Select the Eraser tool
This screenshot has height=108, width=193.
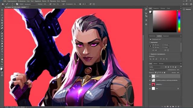coord(2,39)
